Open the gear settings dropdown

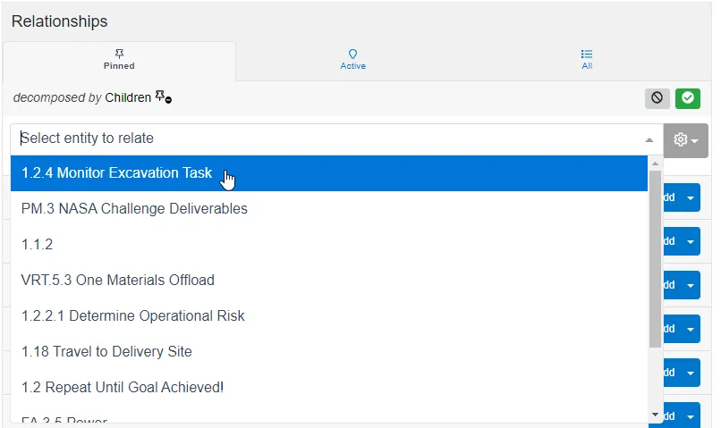685,140
